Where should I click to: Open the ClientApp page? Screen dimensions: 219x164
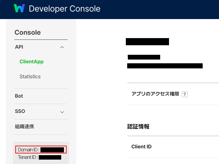(32, 62)
